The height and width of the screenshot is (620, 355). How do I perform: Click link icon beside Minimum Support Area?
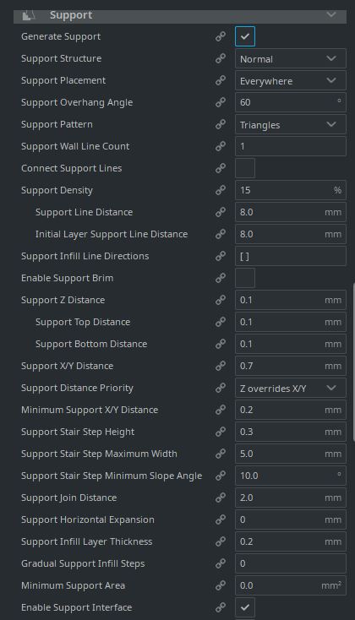coord(221,585)
